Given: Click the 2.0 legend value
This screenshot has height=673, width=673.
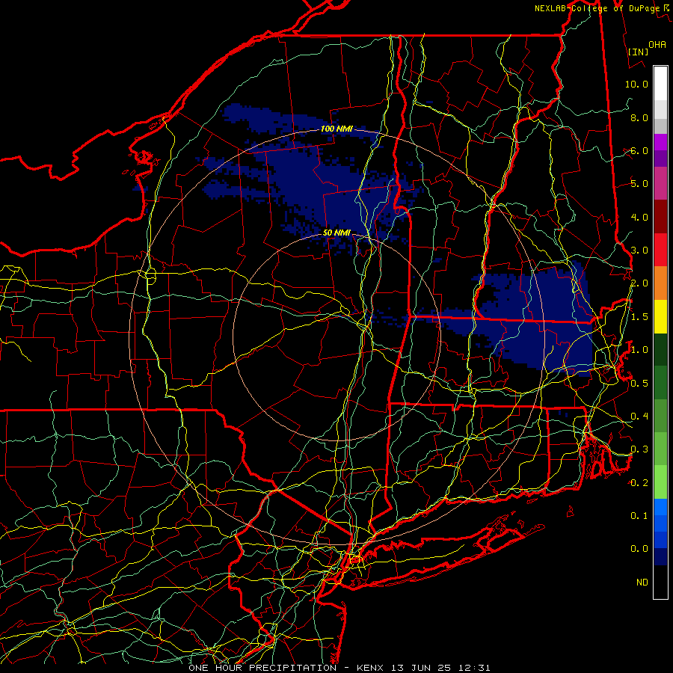Looking at the screenshot, I should tap(639, 283).
